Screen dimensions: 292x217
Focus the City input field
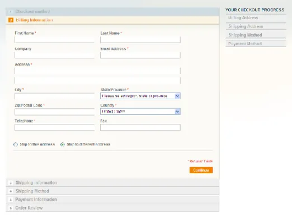pyautogui.click(x=54, y=96)
